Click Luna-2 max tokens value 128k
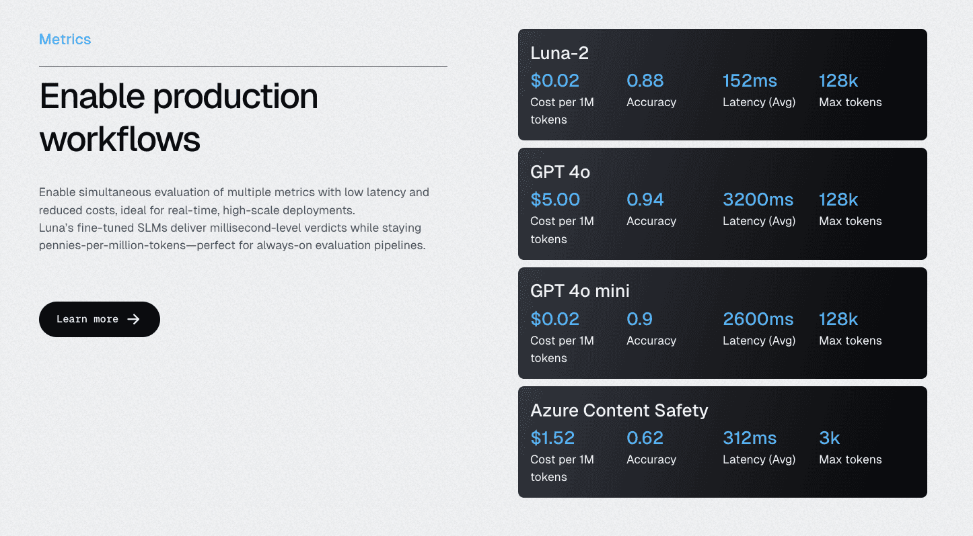This screenshot has width=973, height=536. click(838, 81)
